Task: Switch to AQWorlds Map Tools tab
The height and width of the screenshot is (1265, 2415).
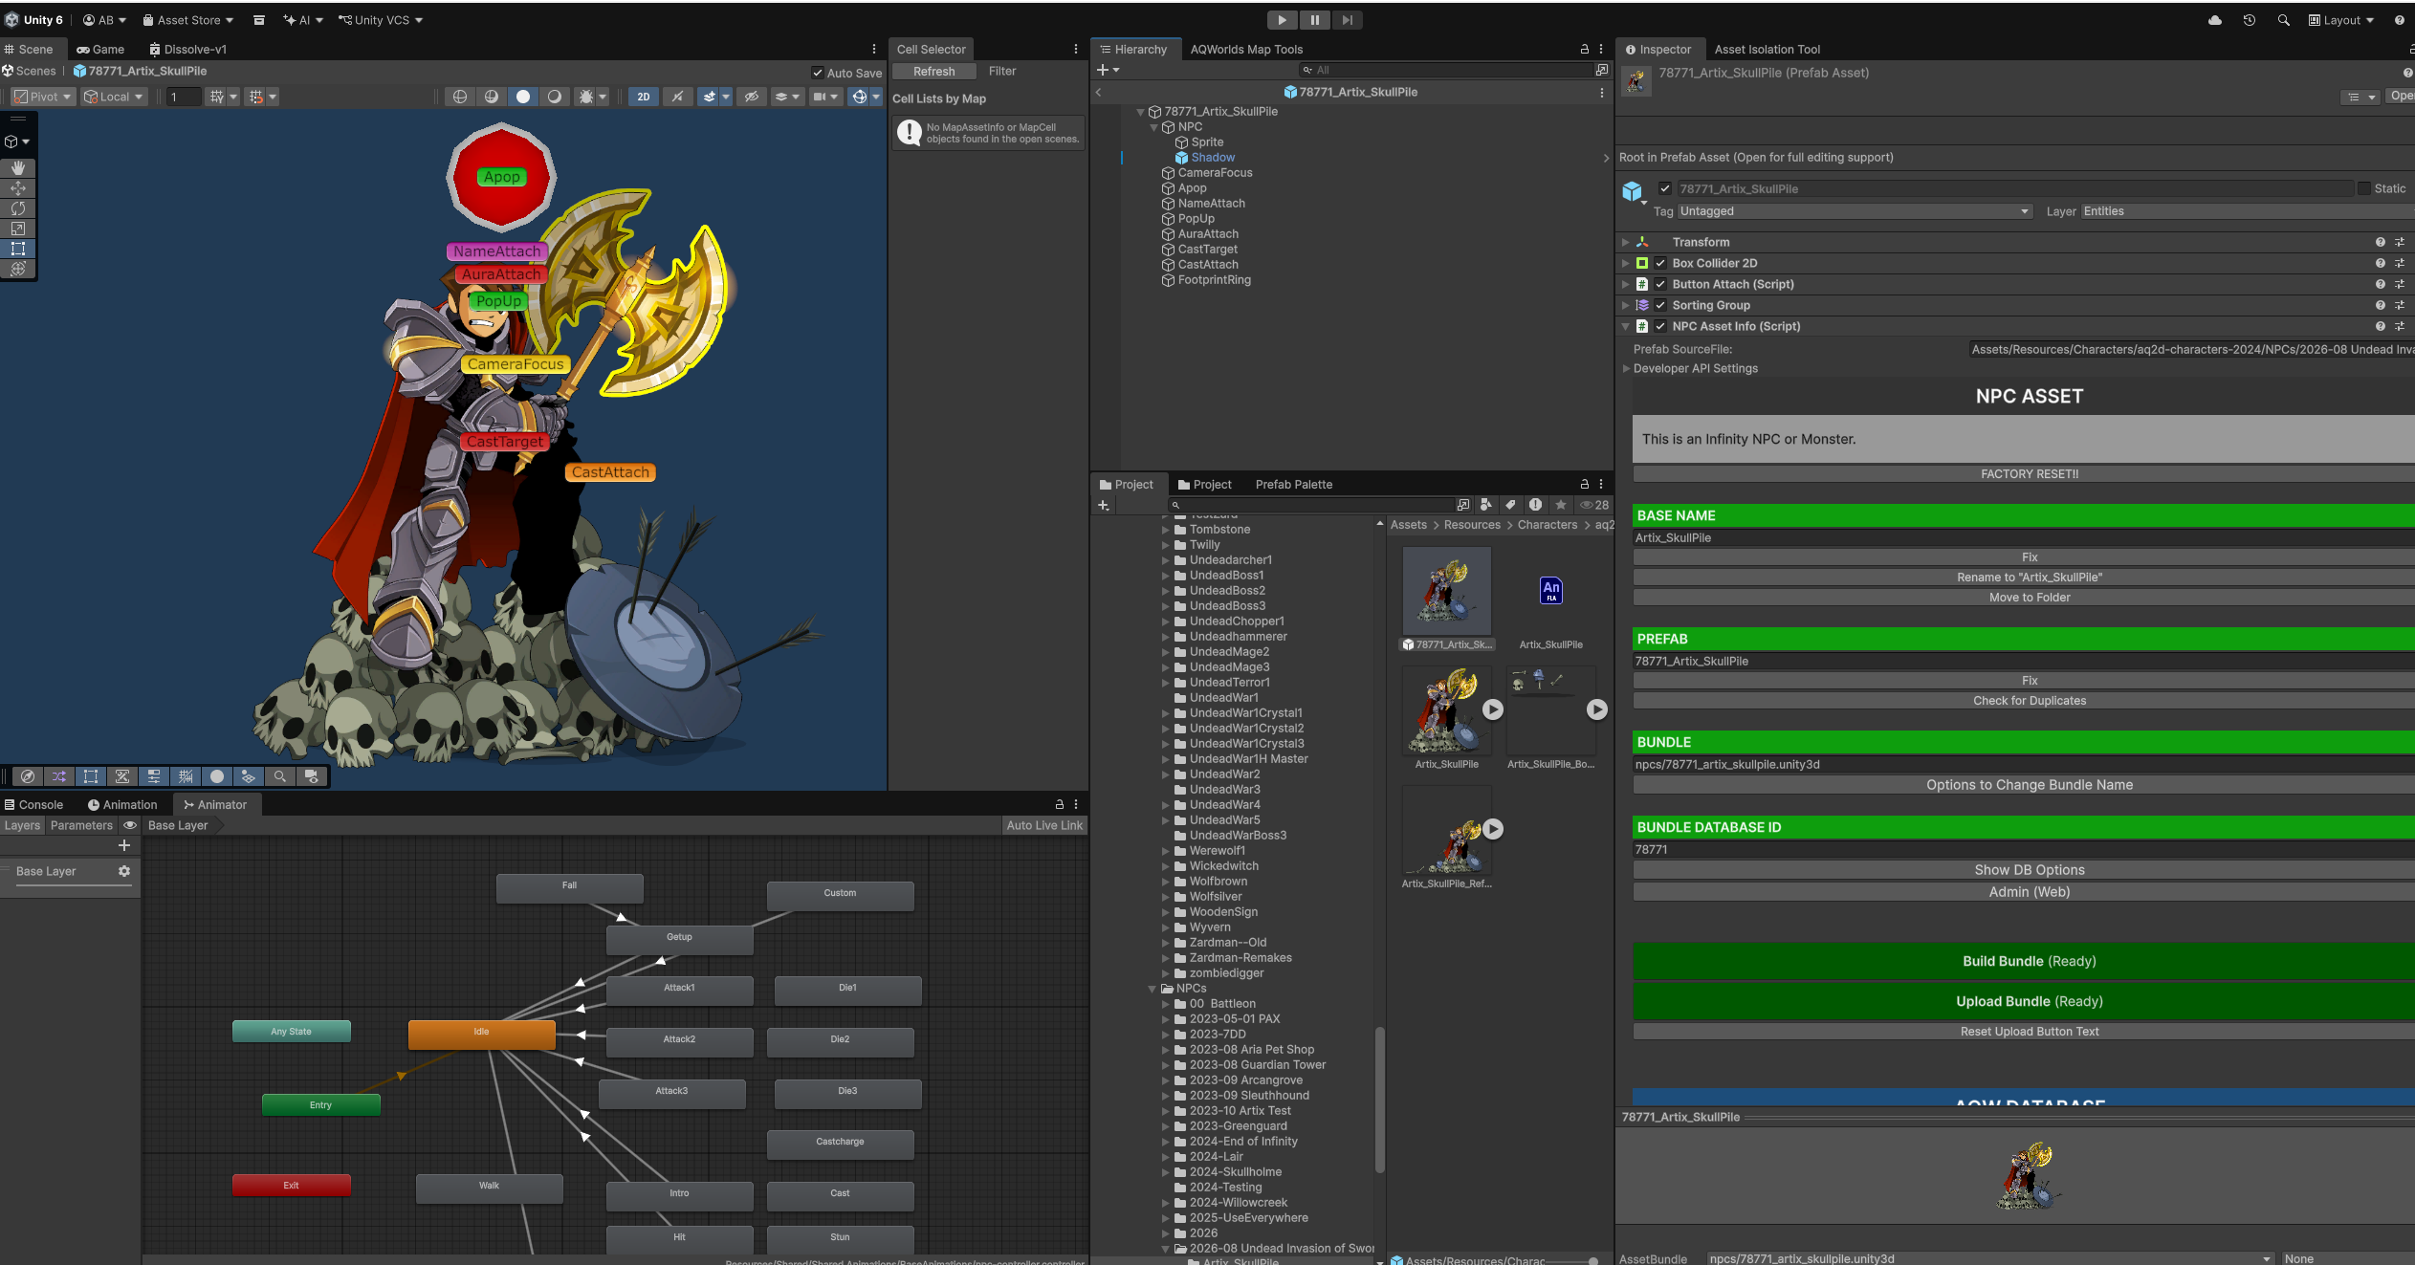Action: 1246,50
